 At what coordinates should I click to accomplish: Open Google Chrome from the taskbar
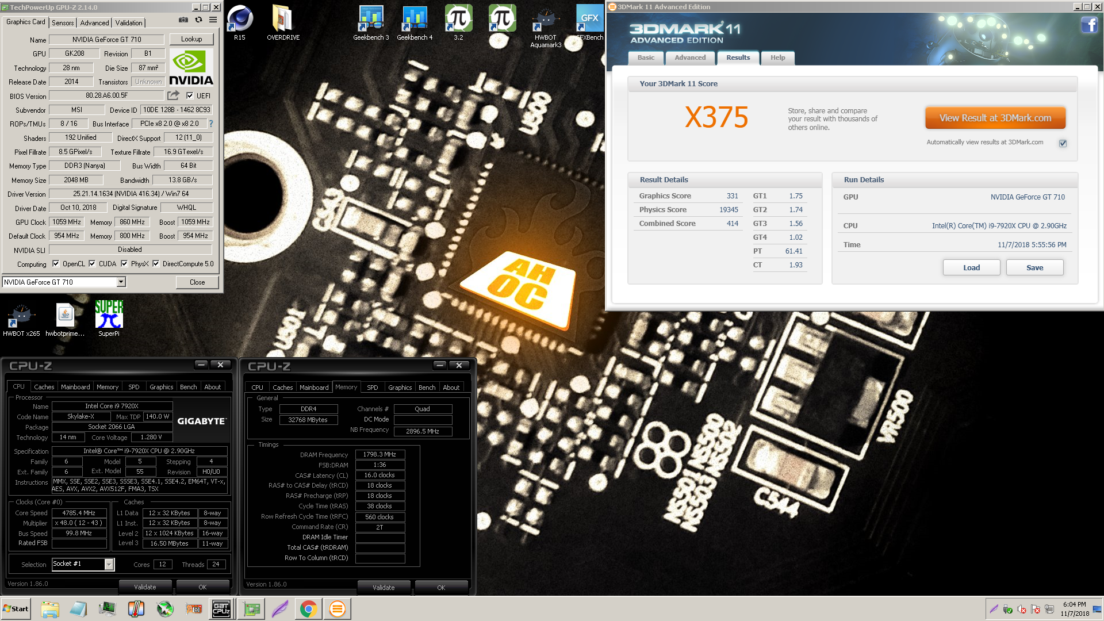click(308, 609)
